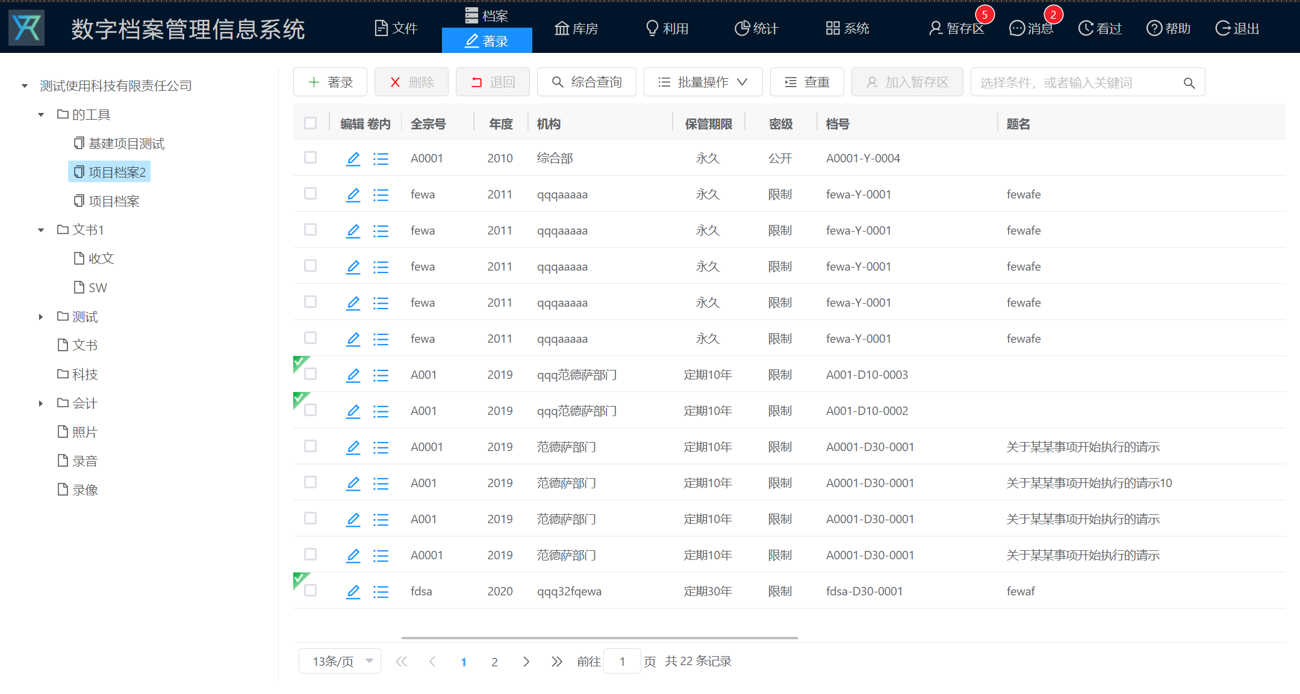Collapse the 文书1 folder

[41, 230]
